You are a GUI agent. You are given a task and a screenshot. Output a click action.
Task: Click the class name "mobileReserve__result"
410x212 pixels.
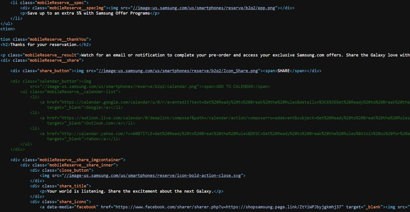(51, 55)
